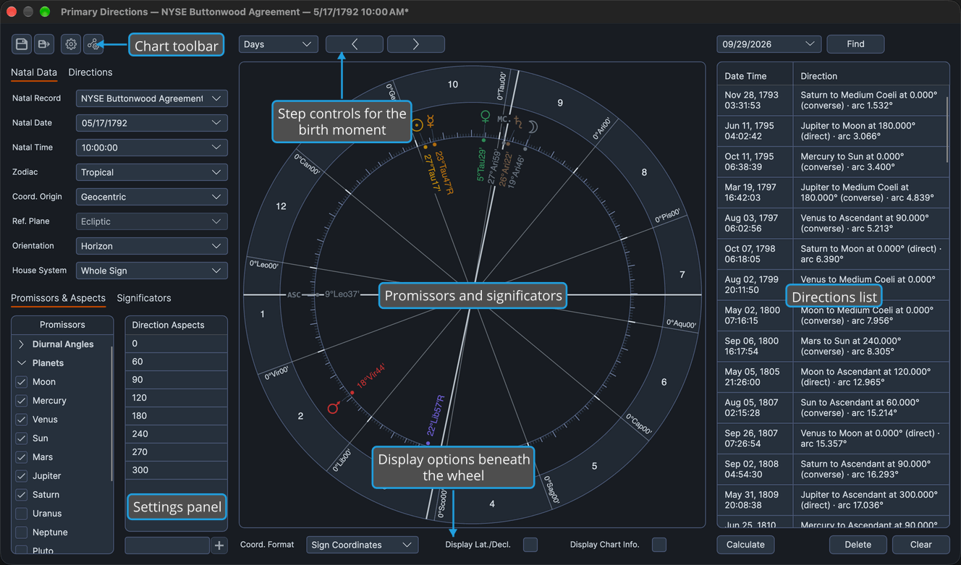Screen dimensions: 961x565
Task: Click the Saturn glyph near the MC
Action: [x=518, y=123]
